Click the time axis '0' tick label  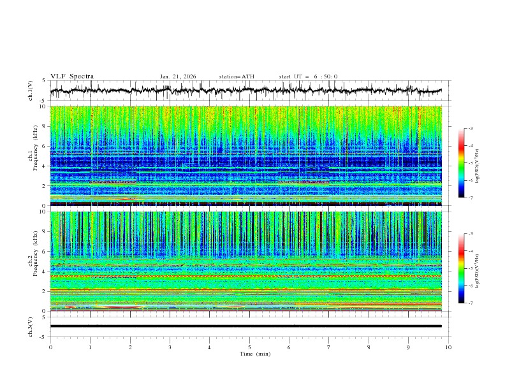50,347
